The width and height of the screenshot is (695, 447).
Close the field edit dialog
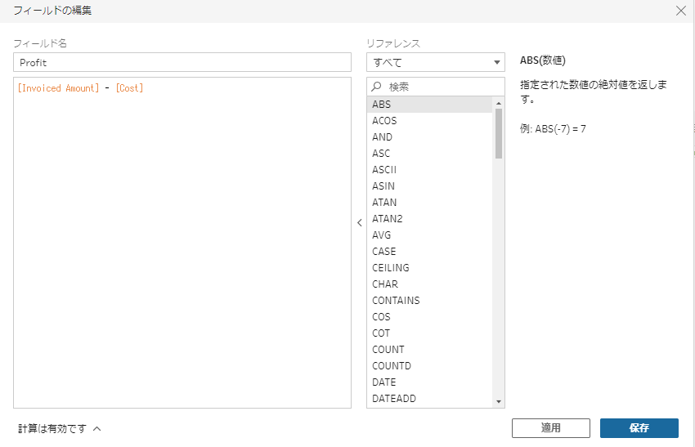pyautogui.click(x=680, y=11)
